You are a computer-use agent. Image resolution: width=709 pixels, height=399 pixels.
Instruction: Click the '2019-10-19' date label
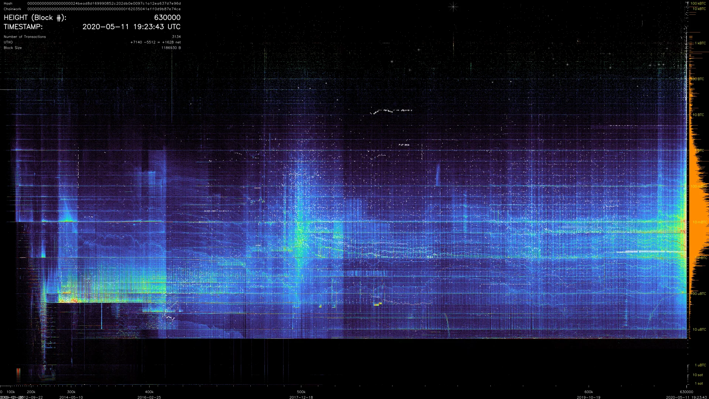tap(589, 398)
